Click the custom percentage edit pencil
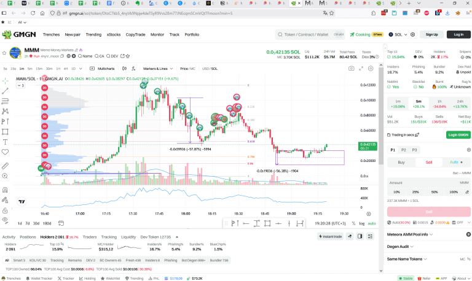This screenshot has height=281, width=472. click(467, 192)
